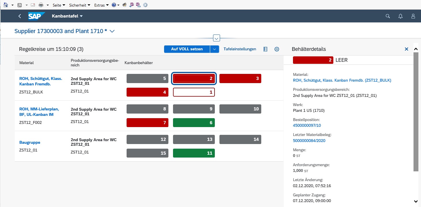The image size is (421, 207).
Task: Click the Auf VOLL setzen button
Action: 187,49
